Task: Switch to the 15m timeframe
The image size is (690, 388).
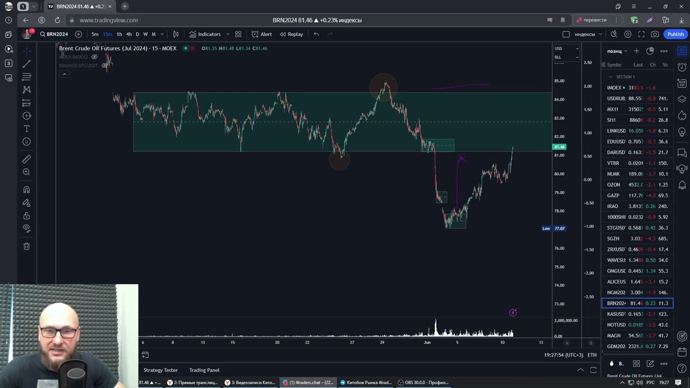Action: tap(107, 34)
